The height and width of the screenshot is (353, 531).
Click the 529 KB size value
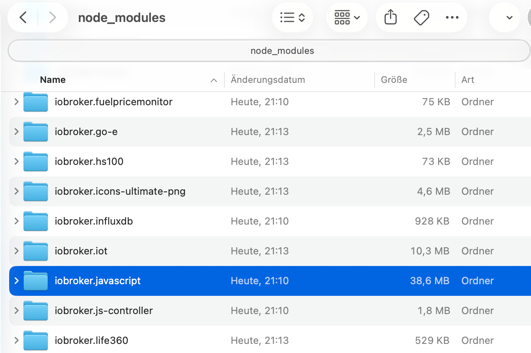tap(432, 340)
